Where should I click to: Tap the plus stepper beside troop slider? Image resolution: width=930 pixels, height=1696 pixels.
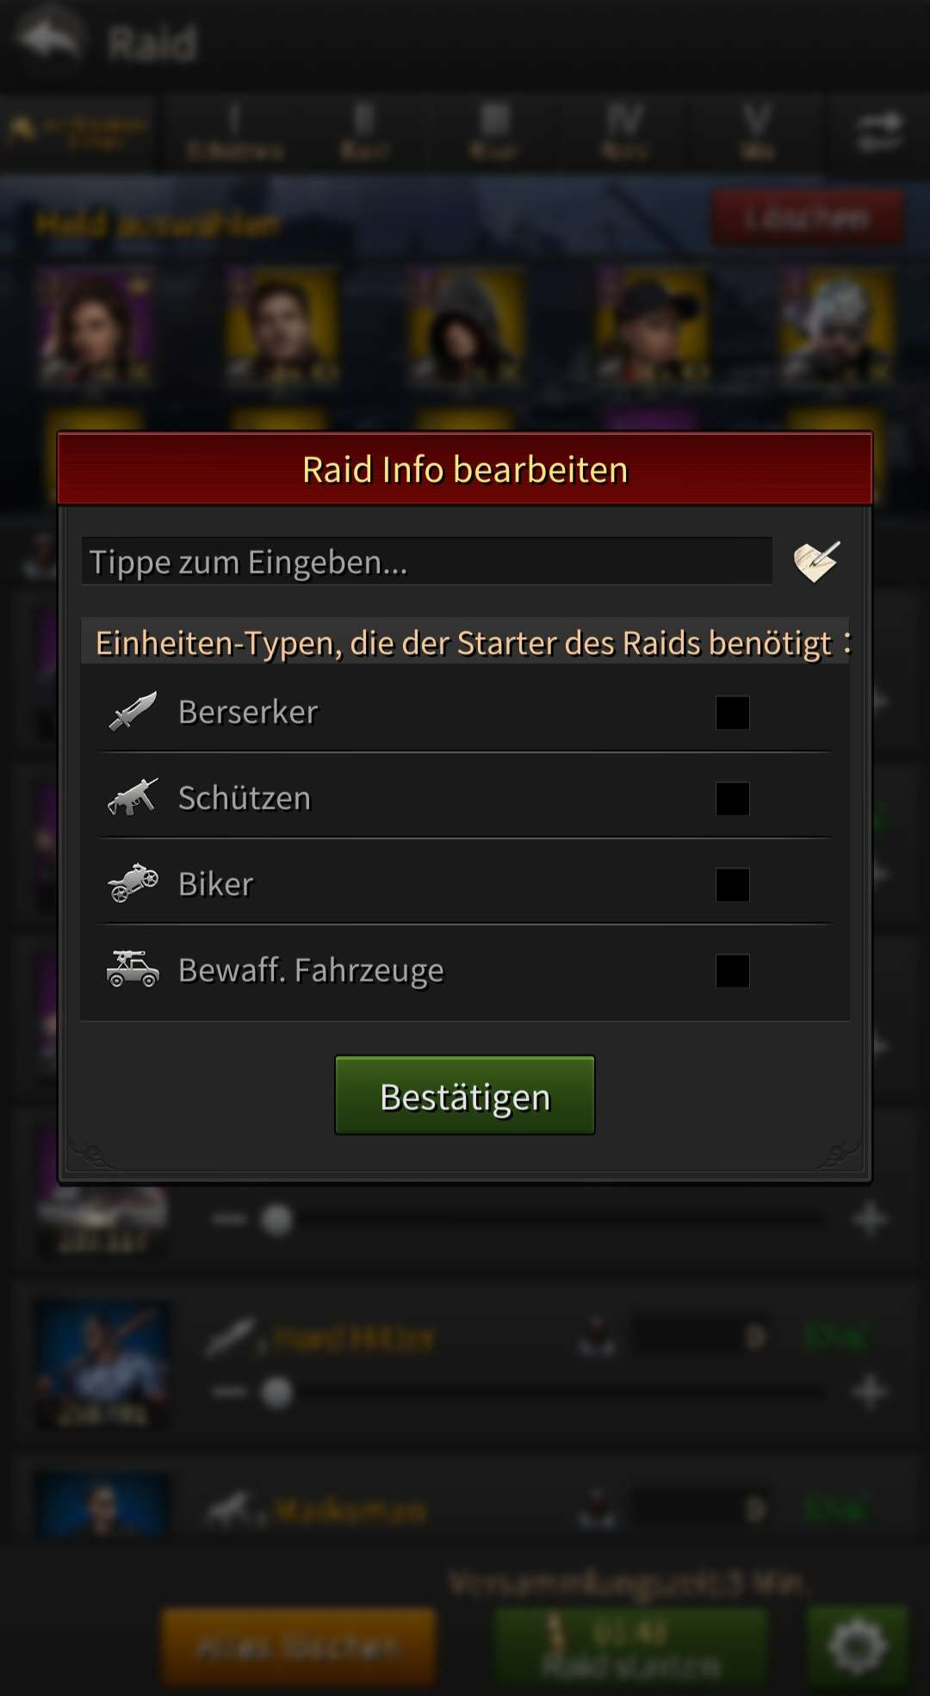[870, 1219]
